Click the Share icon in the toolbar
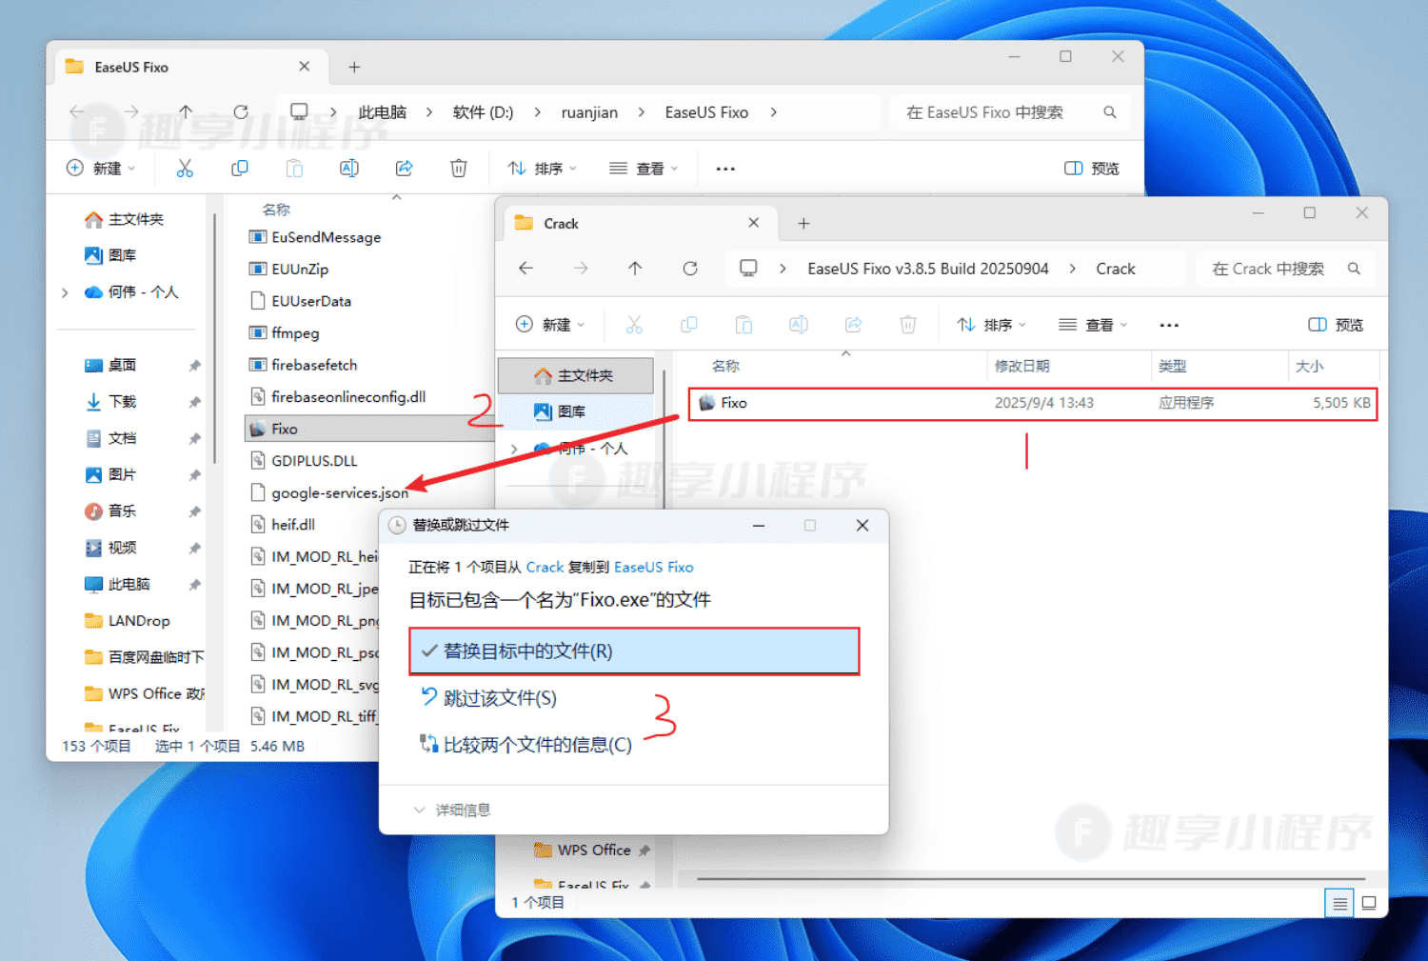The width and height of the screenshot is (1428, 961). pos(404,168)
